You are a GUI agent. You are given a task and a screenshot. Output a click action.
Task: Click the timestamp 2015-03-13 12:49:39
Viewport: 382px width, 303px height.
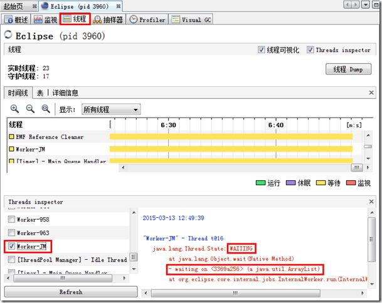tap(173, 218)
